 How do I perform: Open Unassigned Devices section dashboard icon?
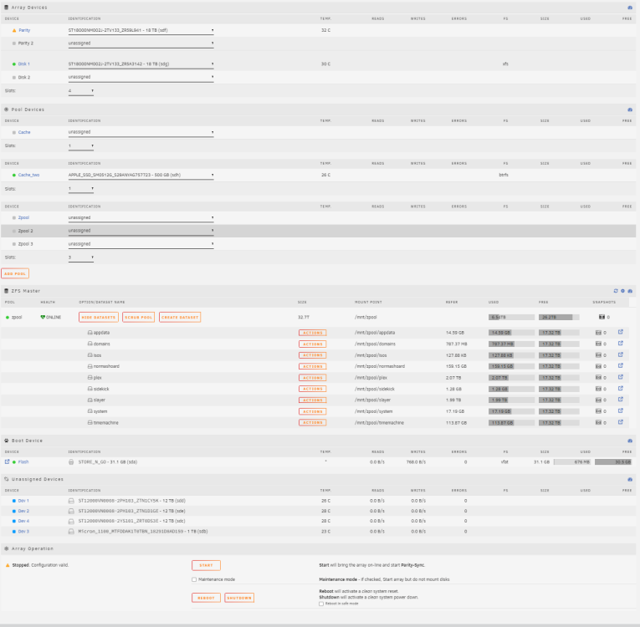coord(630,479)
